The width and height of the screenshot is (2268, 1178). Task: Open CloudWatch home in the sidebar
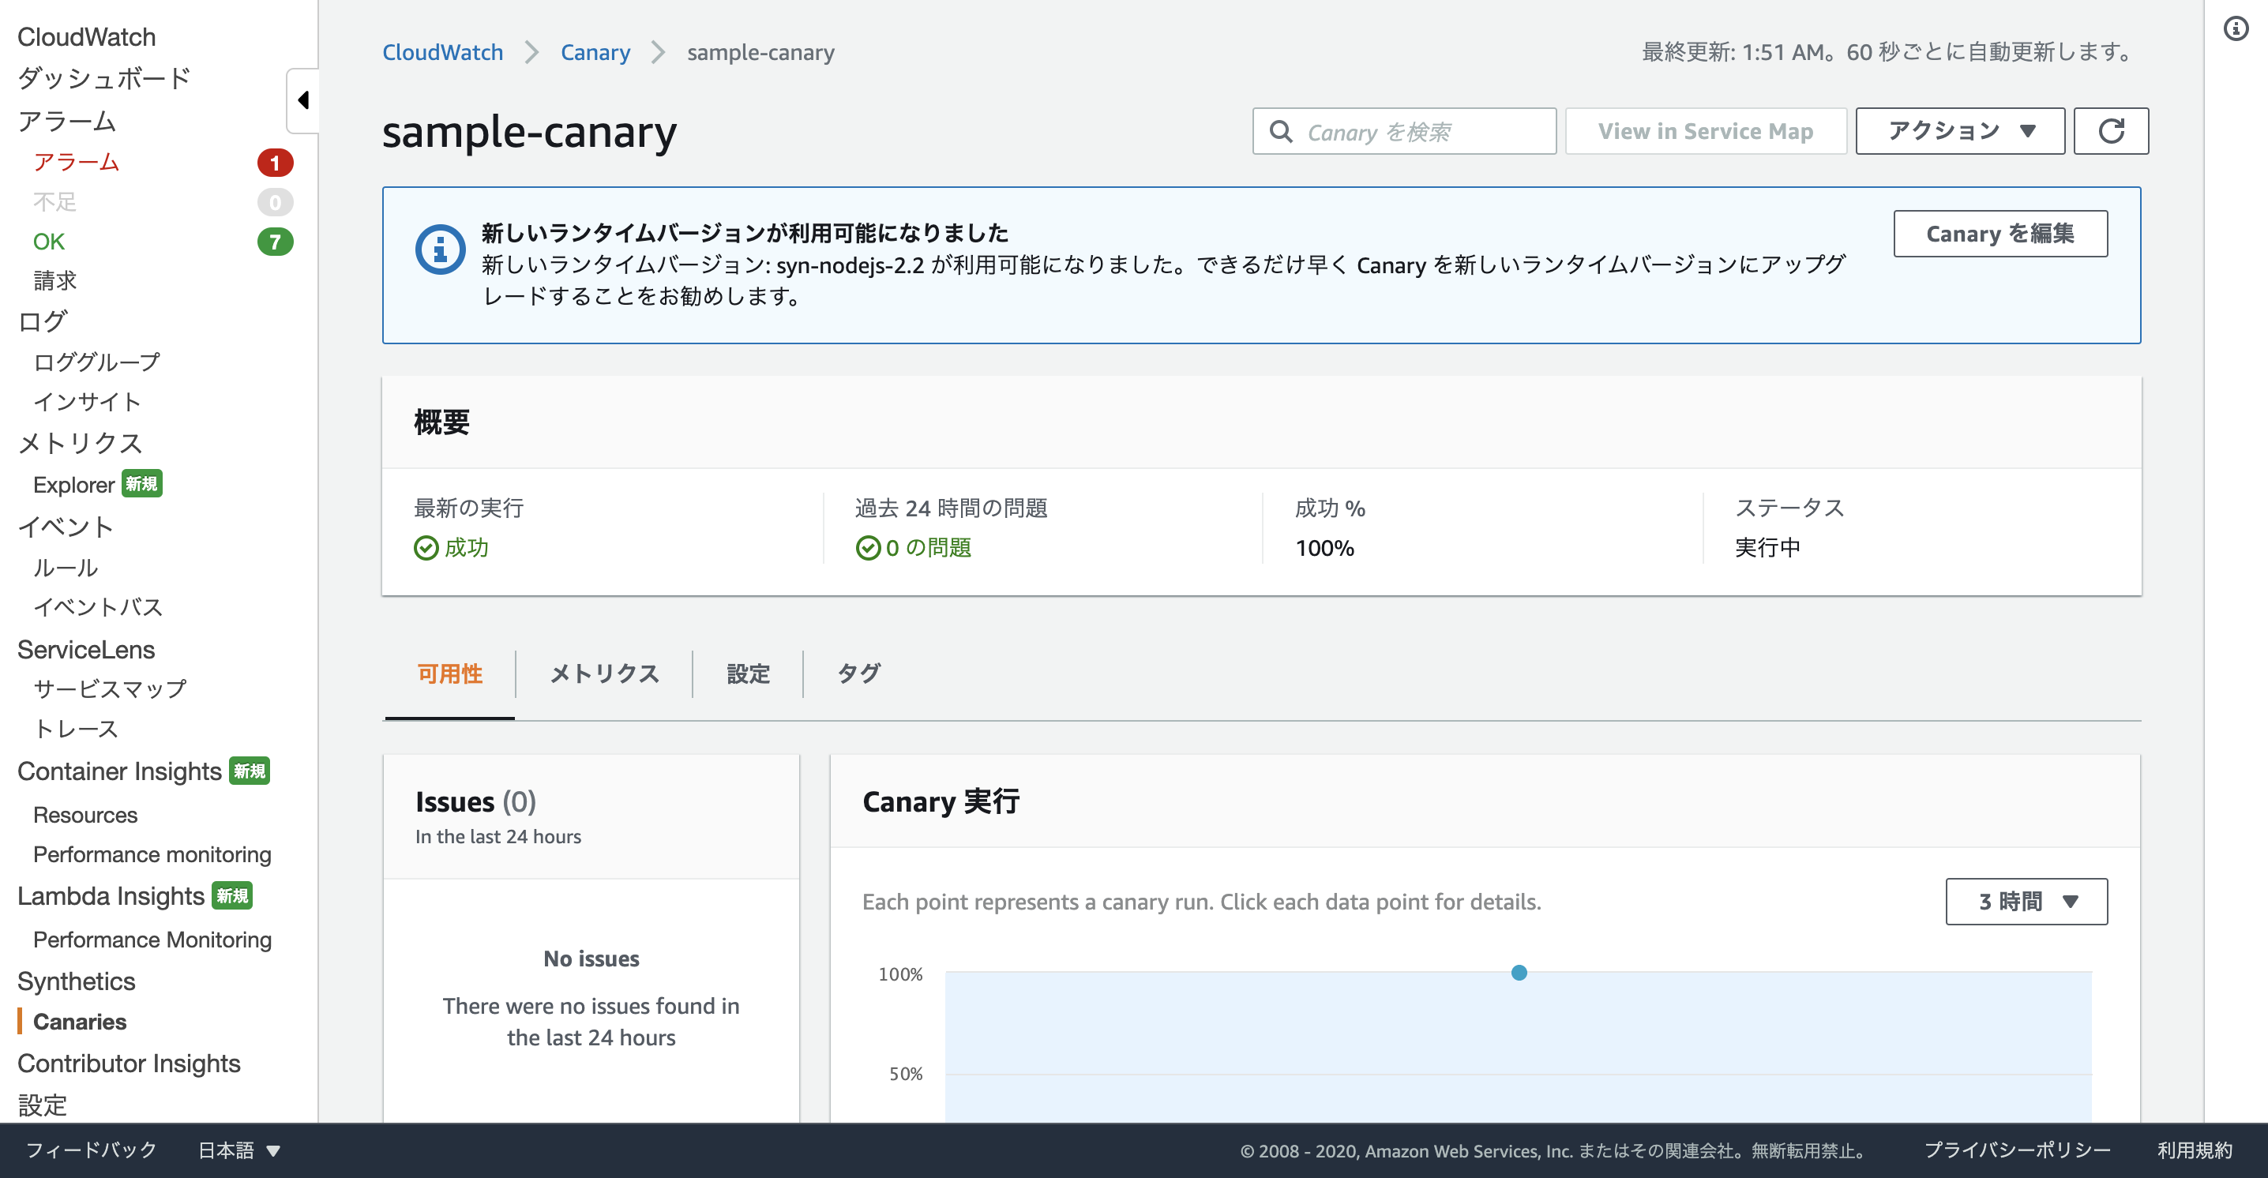click(x=86, y=37)
